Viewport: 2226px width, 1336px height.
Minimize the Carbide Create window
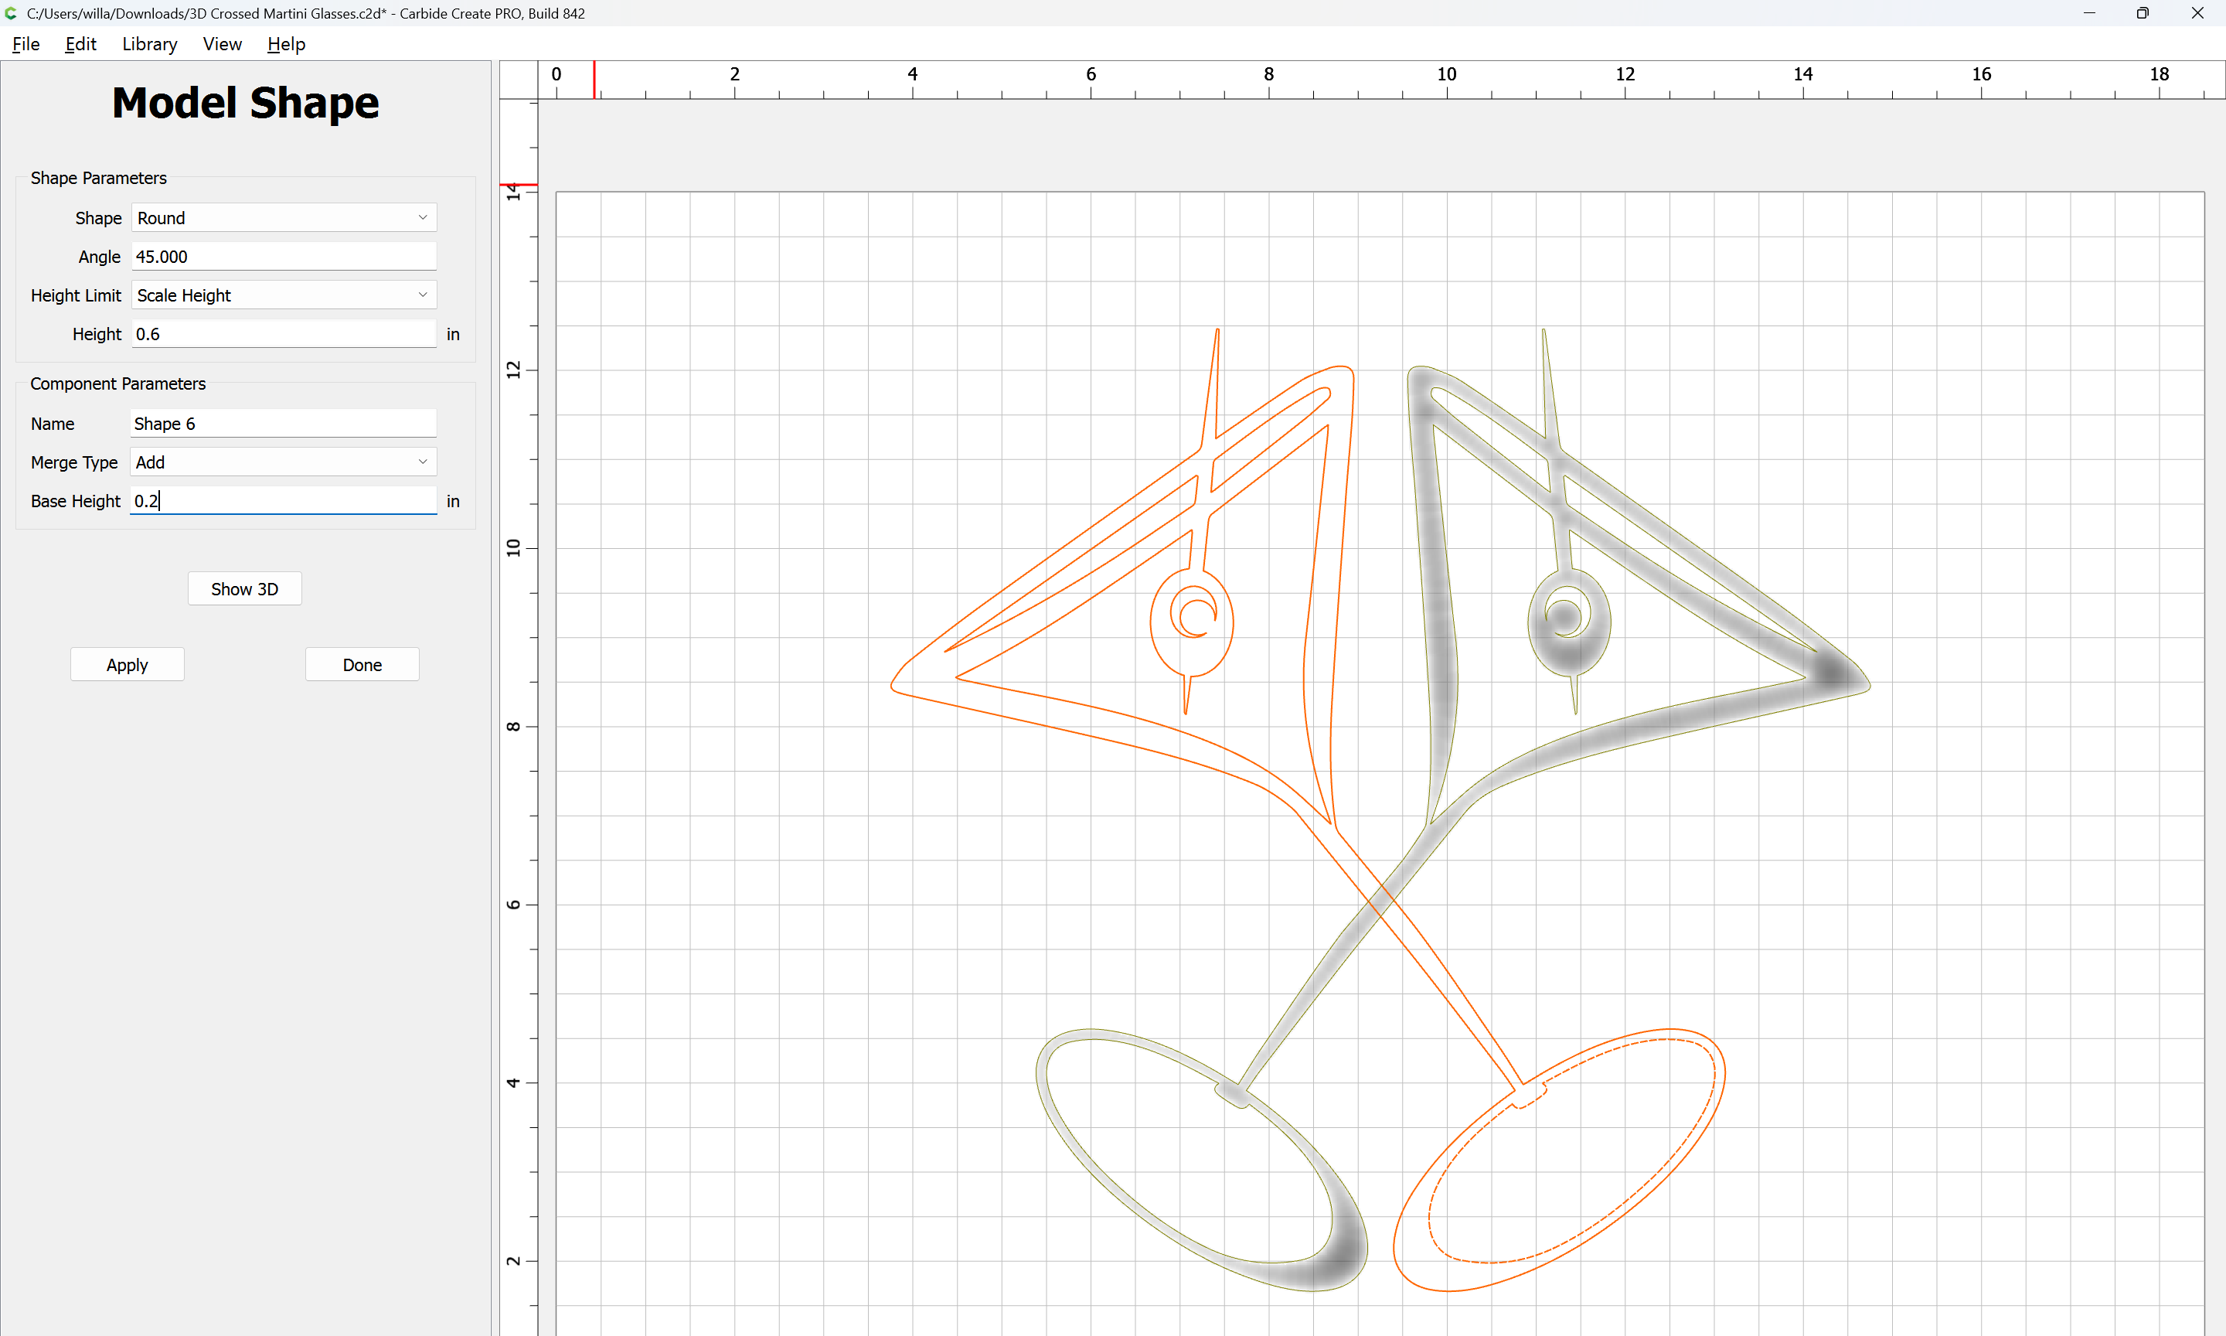[2089, 13]
